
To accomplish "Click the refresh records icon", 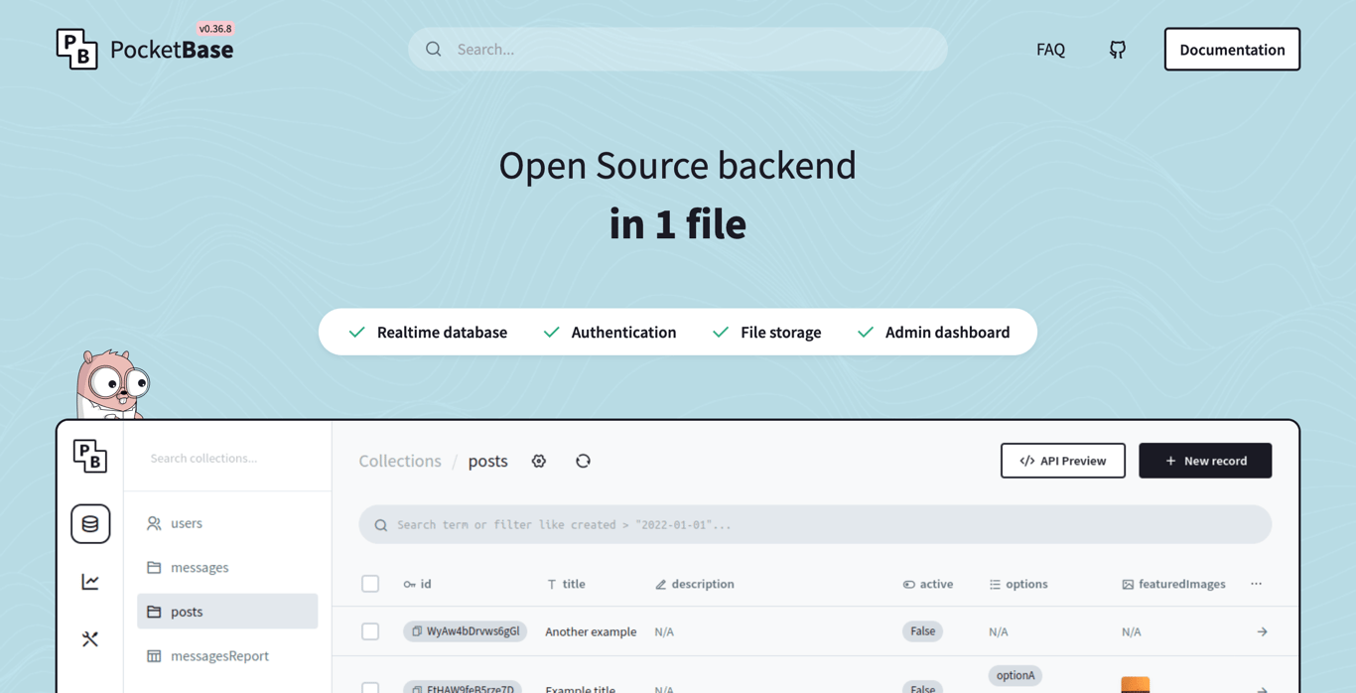I will click(583, 461).
